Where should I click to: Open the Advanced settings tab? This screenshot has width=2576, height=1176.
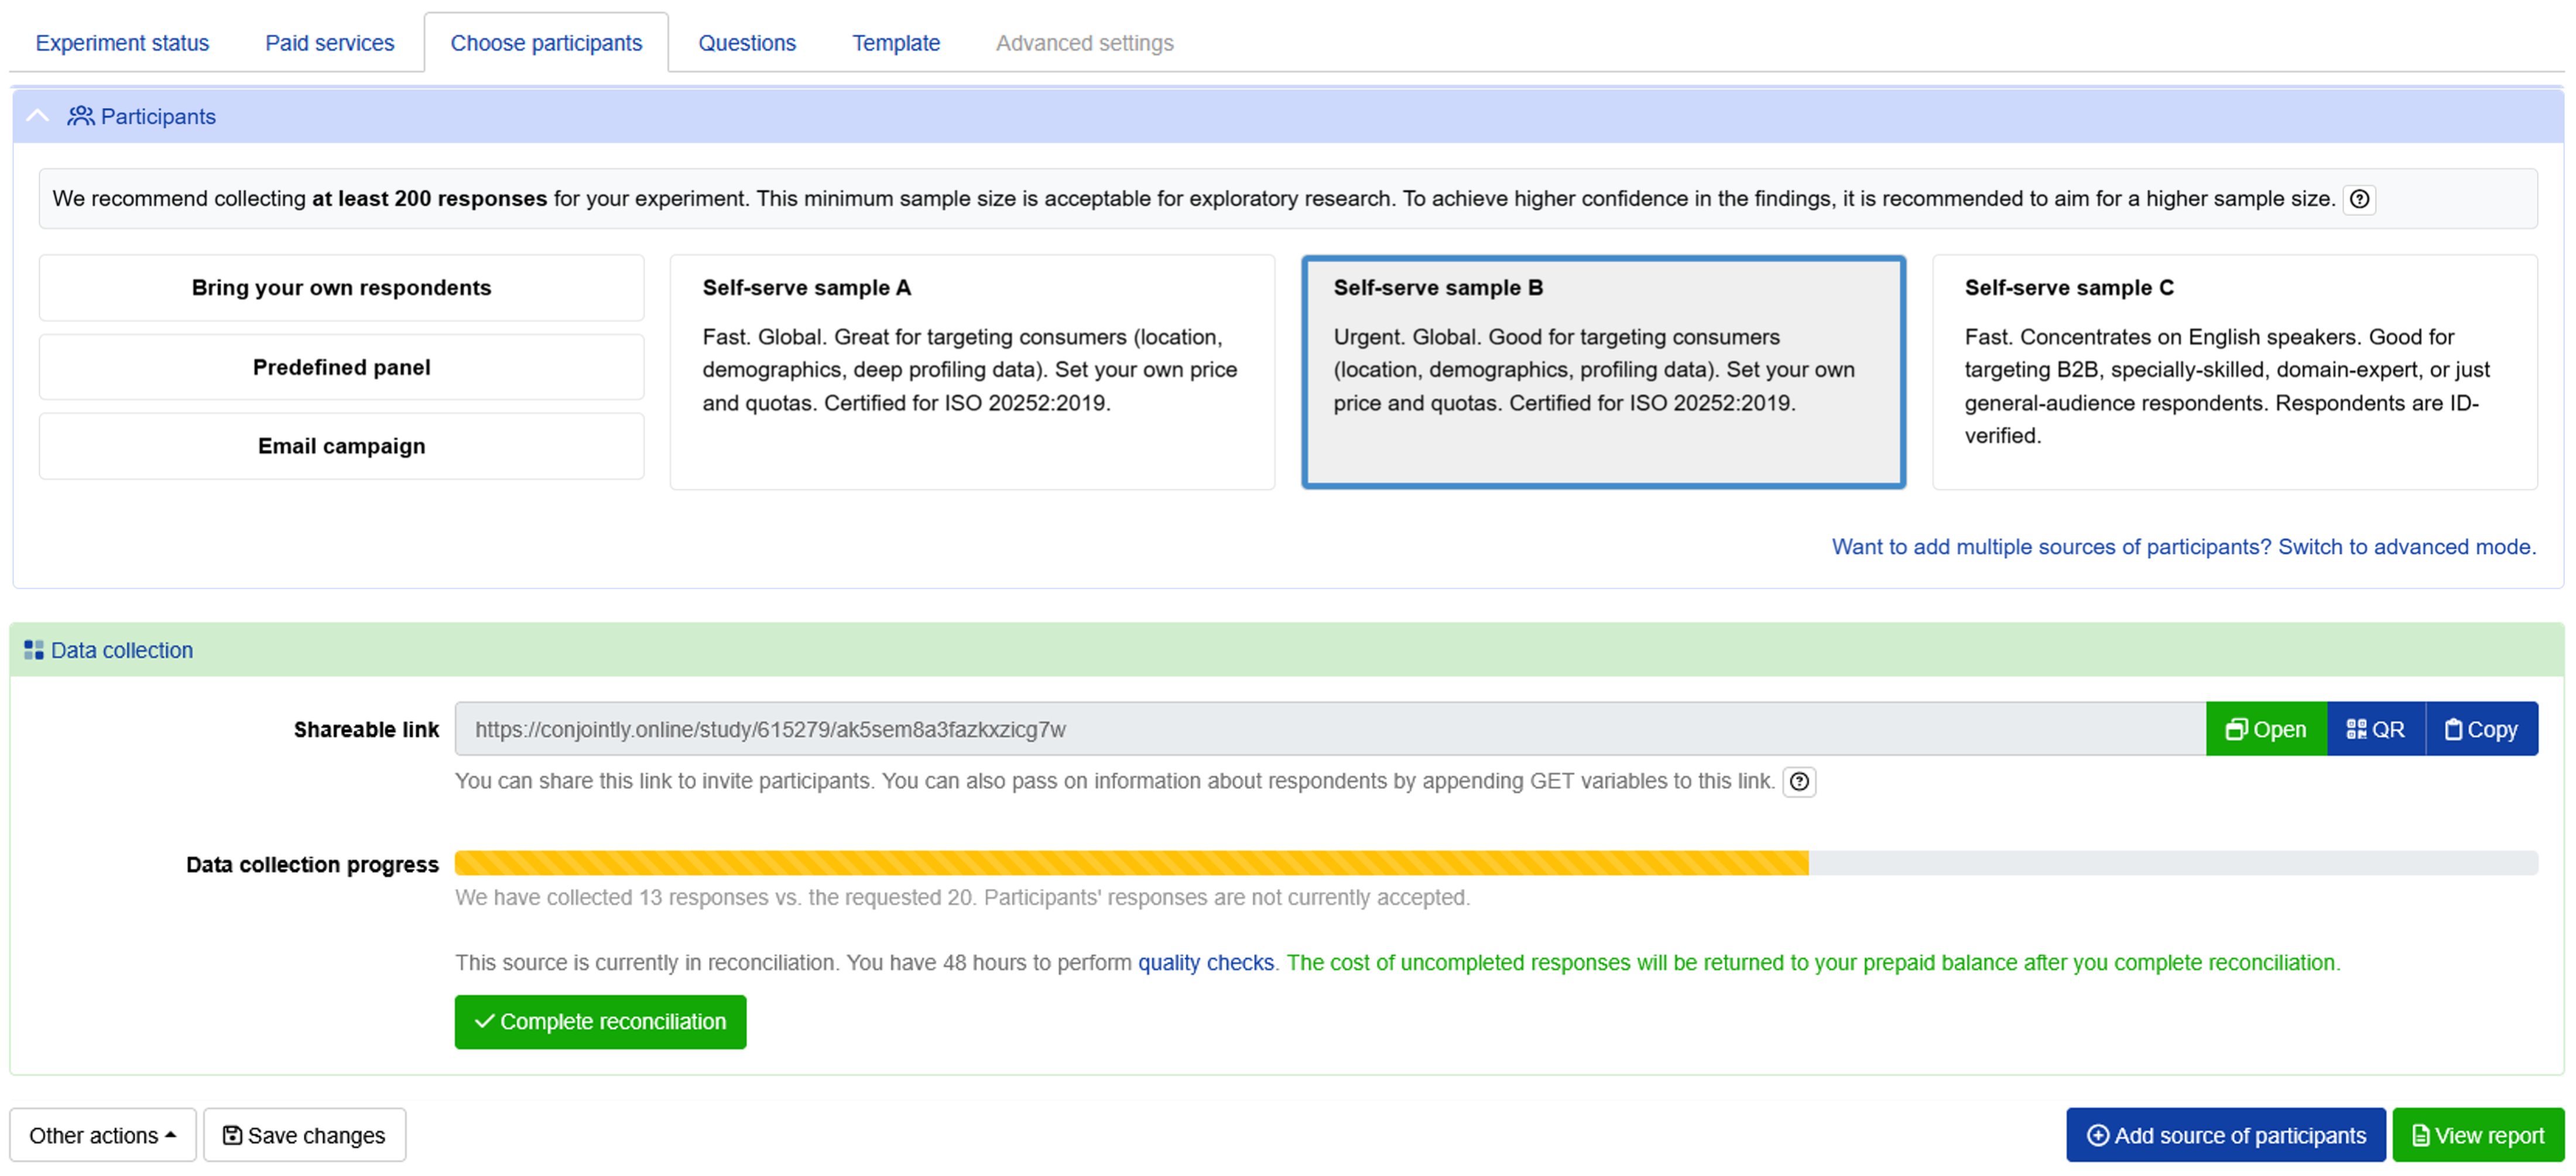coord(1084,43)
